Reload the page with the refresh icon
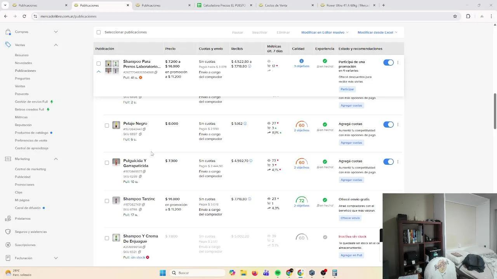This screenshot has width=497, height=279. click(x=24, y=16)
